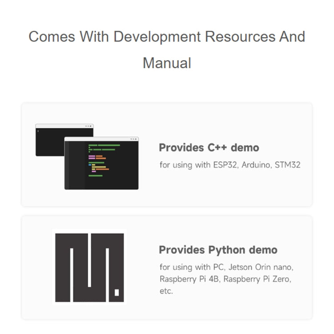Select the 'Provides Python demo' heading
The width and height of the screenshot is (334, 334).
point(218,250)
